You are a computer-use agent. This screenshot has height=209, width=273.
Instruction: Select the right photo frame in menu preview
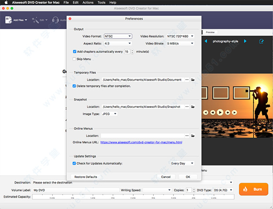click(241, 93)
